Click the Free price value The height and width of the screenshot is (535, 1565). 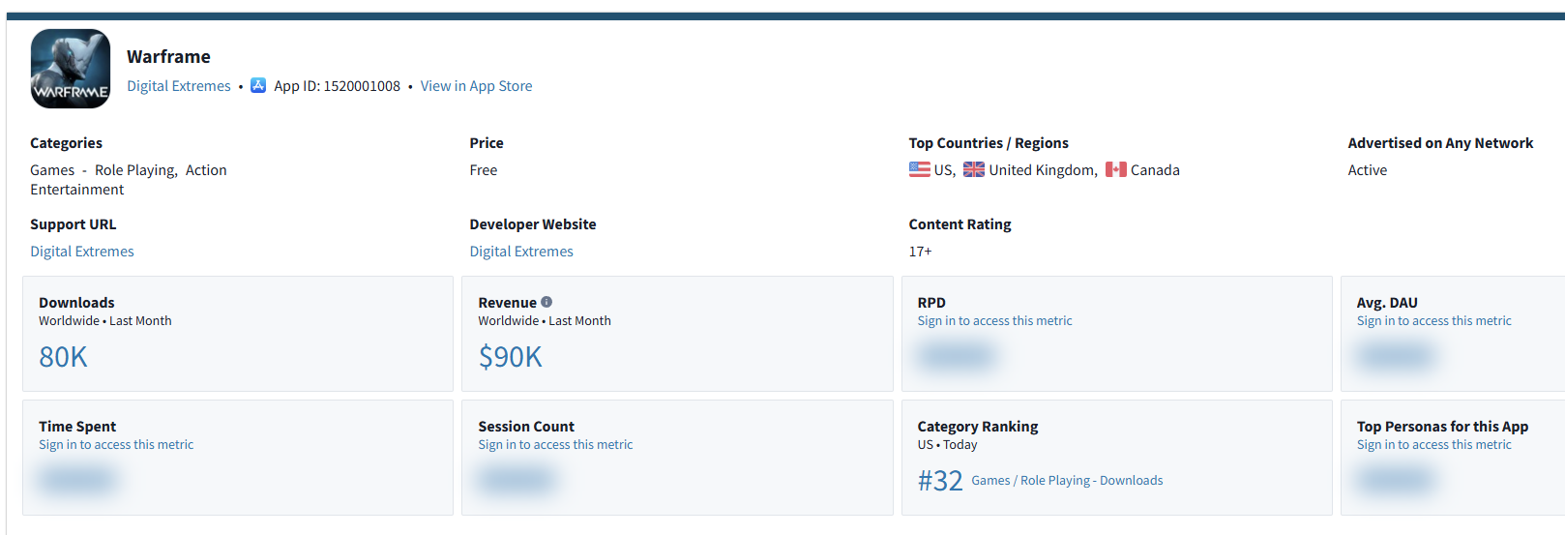(x=484, y=170)
